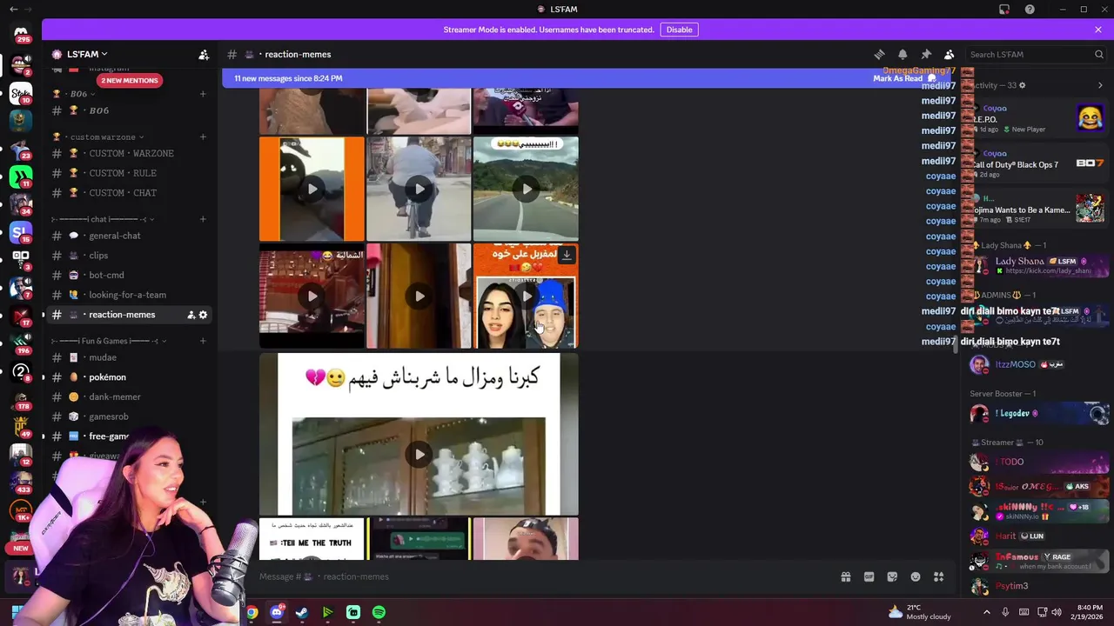Open the CUSTOM · RULE channel
The image size is (1114, 626).
coord(130,173)
